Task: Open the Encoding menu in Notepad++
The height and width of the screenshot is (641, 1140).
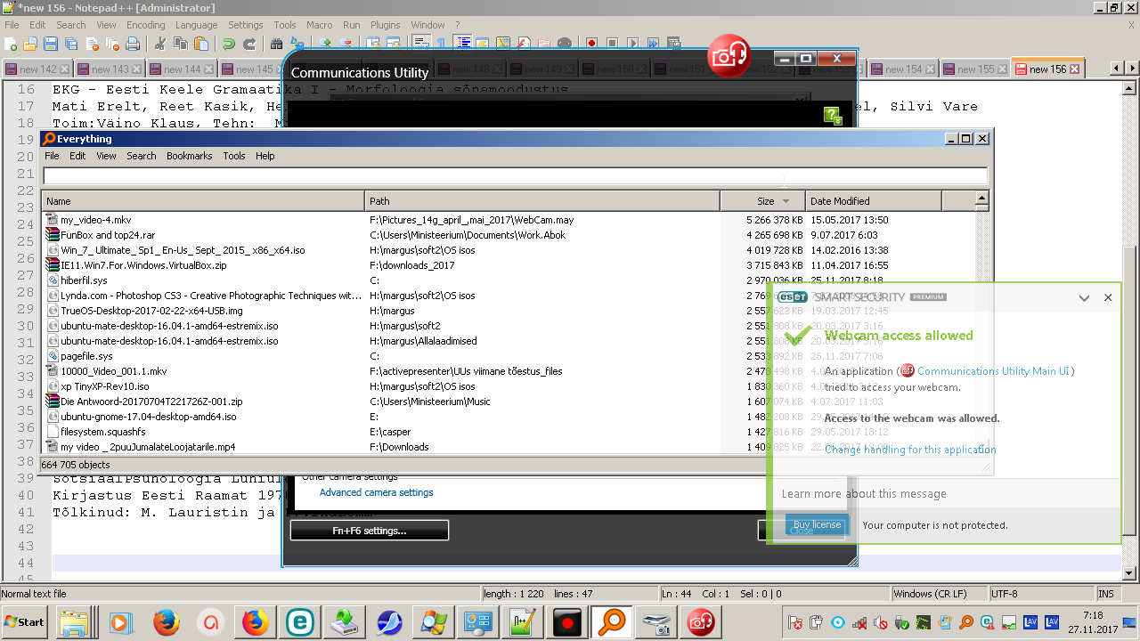Action: 146,25
